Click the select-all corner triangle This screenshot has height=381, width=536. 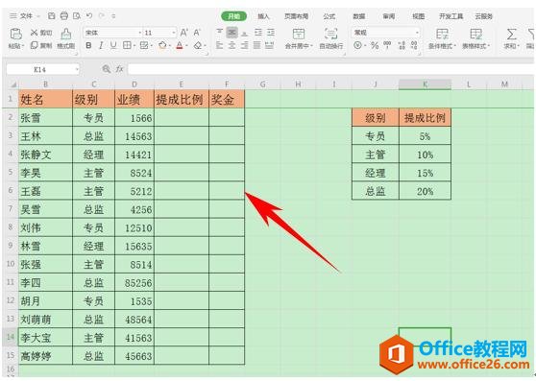13,84
